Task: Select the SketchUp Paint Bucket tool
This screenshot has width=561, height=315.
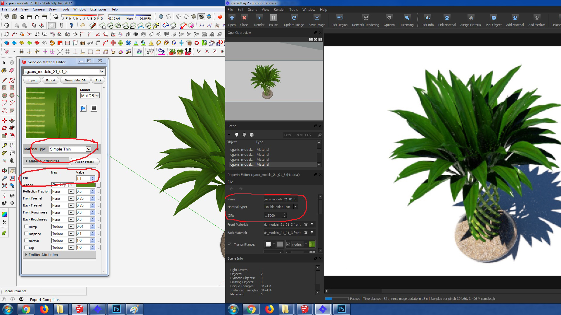Action: (4, 70)
